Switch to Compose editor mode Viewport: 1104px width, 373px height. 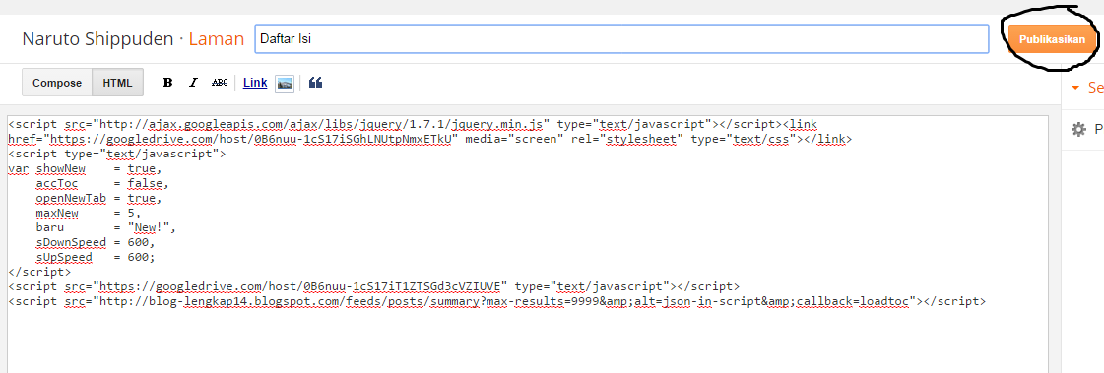tap(57, 83)
